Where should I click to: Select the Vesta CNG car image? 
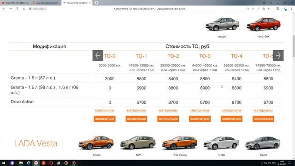[221, 142]
